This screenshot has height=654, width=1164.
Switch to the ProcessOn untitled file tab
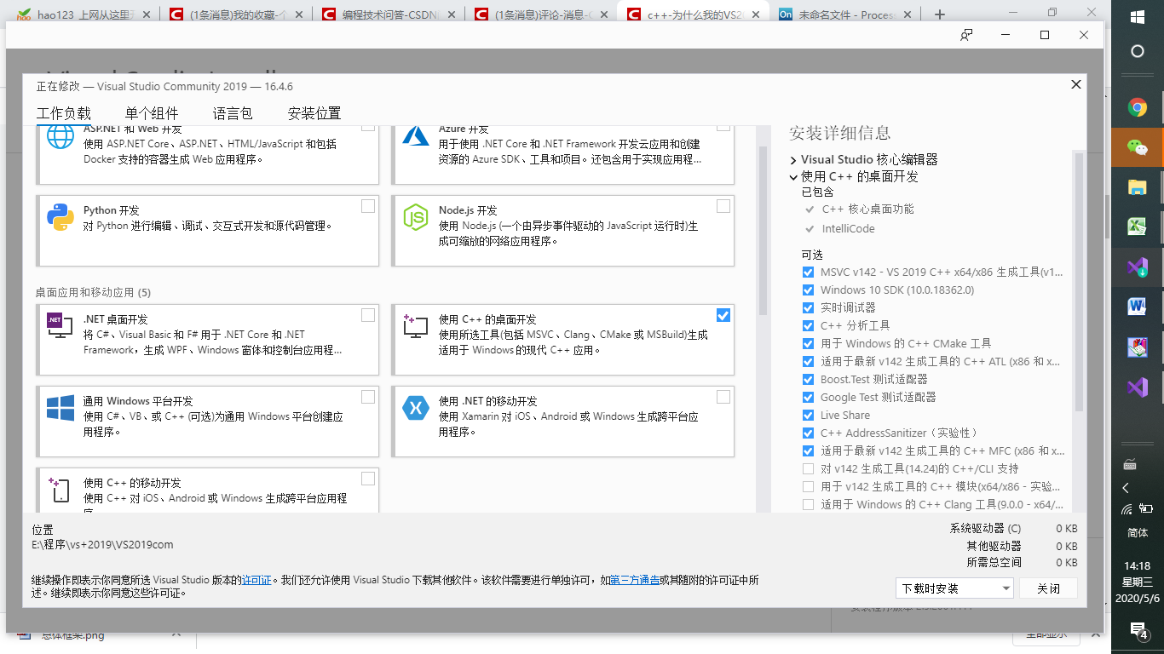[845, 14]
